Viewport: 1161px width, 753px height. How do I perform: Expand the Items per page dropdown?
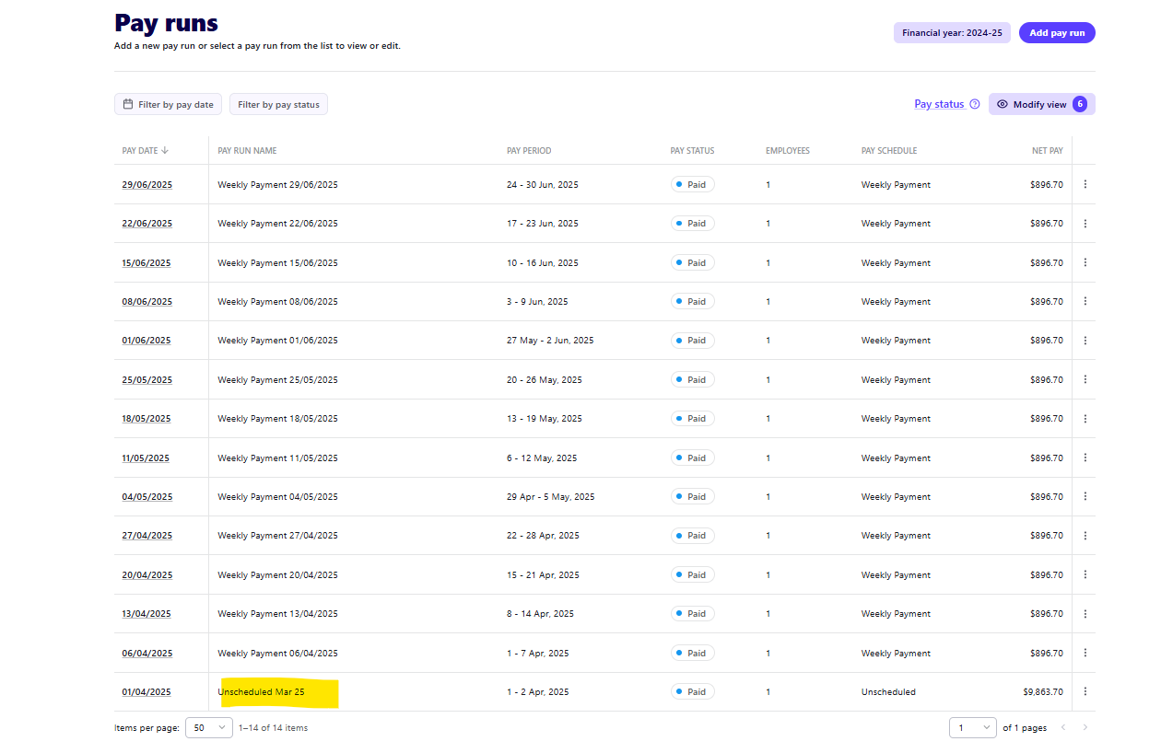209,727
